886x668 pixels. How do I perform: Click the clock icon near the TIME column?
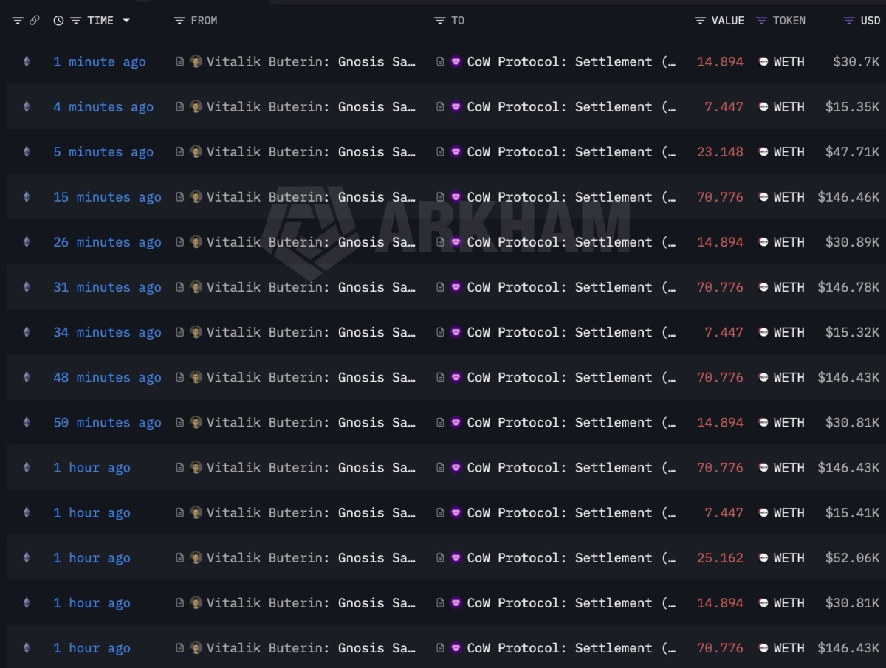point(58,21)
